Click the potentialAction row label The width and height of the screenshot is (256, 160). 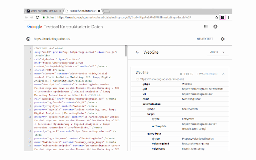(152, 104)
